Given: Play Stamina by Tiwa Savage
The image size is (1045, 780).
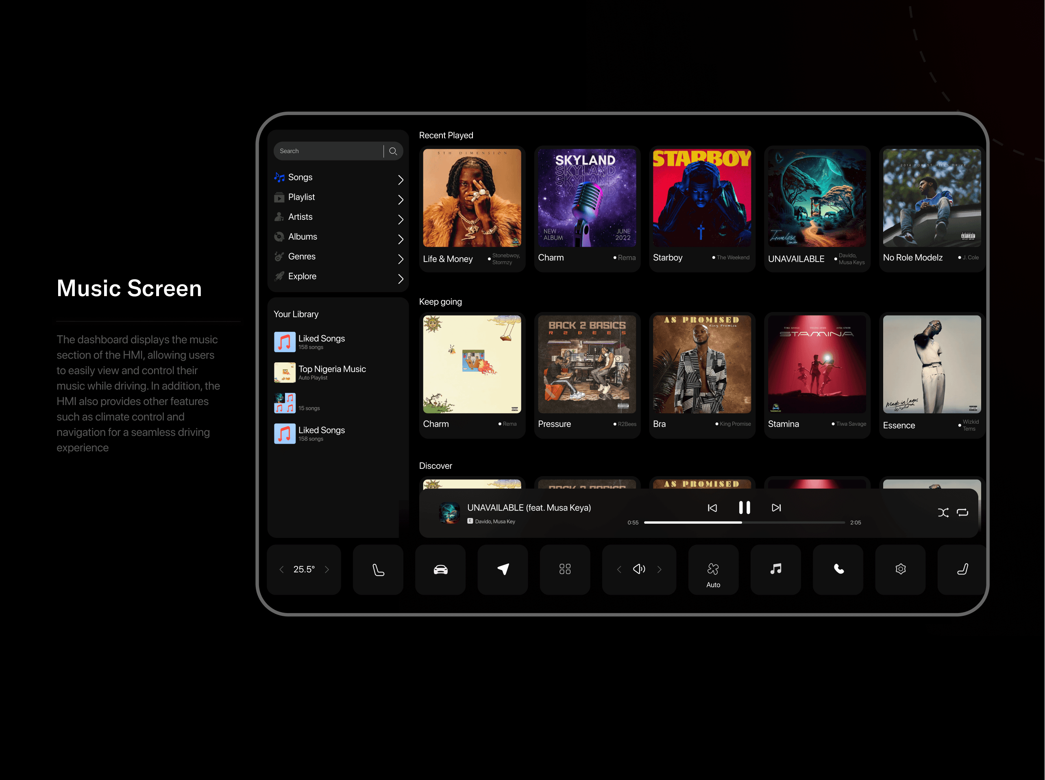Looking at the screenshot, I should pos(817,375).
